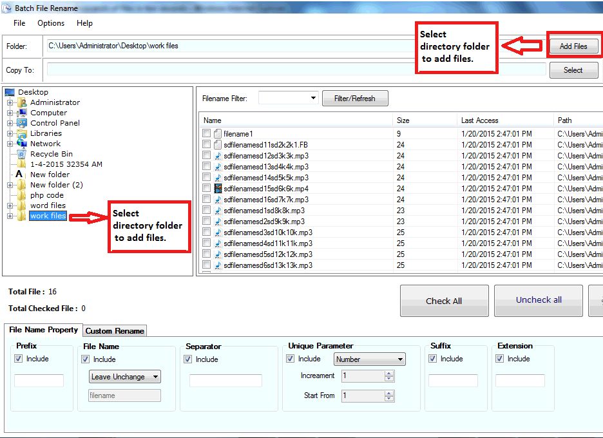Select the Control Panel icon in folder tree
This screenshot has height=438, width=603.
click(x=22, y=123)
